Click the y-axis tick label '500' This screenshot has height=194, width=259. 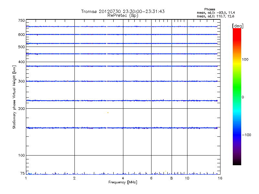pos(21,47)
